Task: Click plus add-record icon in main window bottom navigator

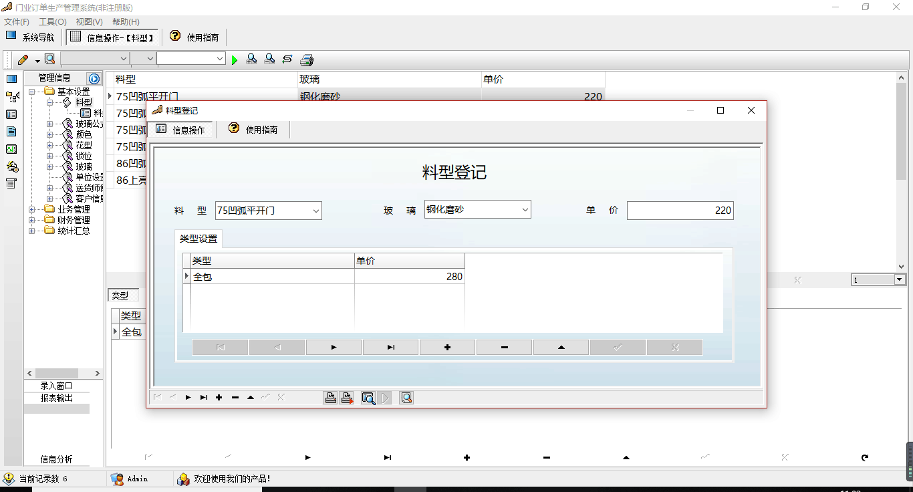Action: (x=467, y=458)
